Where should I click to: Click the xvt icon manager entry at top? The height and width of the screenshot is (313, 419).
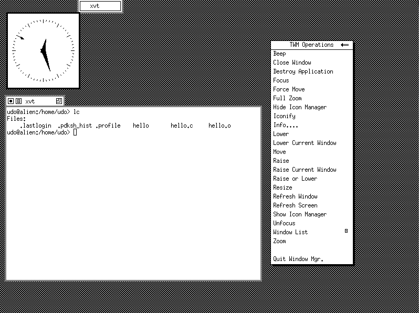pos(100,6)
